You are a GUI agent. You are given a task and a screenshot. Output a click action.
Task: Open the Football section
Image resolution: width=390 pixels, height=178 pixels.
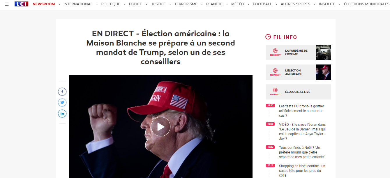(262, 4)
